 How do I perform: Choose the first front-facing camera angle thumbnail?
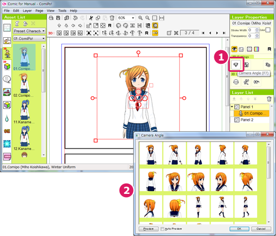pyautogui.click(x=151, y=153)
